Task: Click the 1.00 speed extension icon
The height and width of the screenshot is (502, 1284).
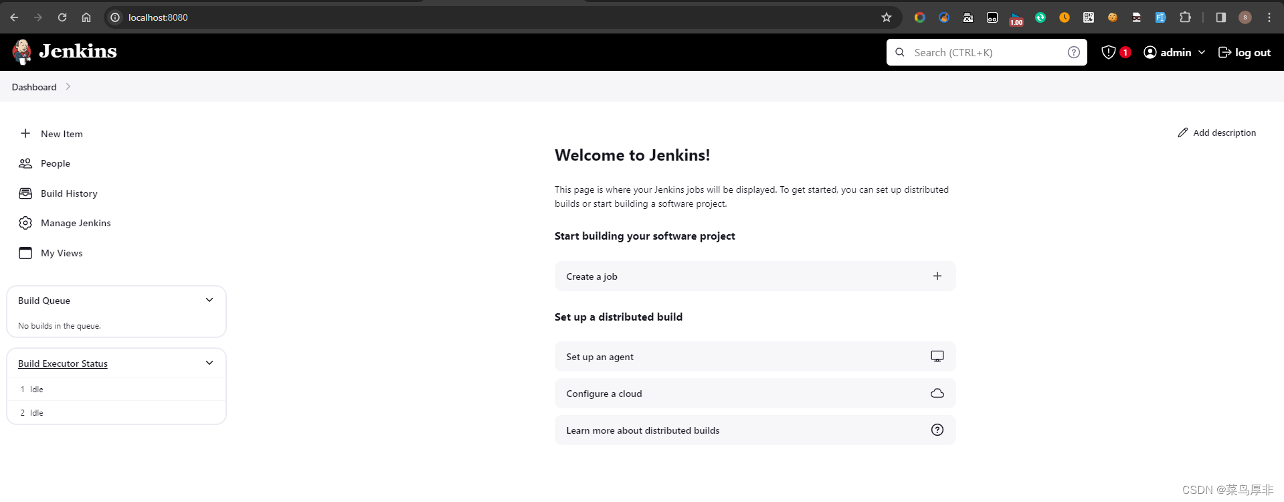Action: (x=1016, y=19)
